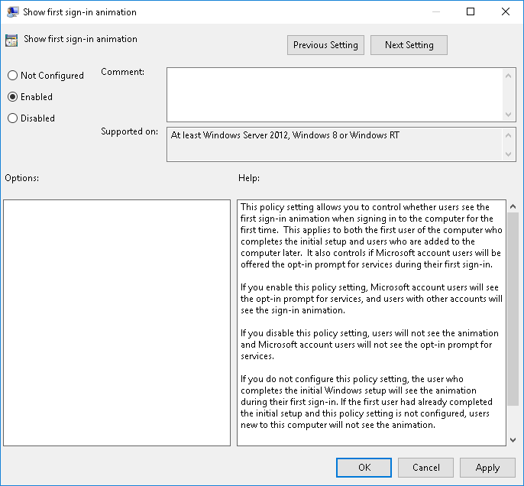Jump to the Next Setting

pyautogui.click(x=409, y=45)
